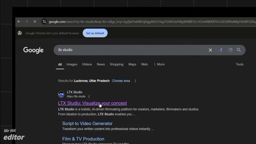Image resolution: width=256 pixels, height=144 pixels.
Task: Start voice search with microphone icon
Action: tap(221, 50)
